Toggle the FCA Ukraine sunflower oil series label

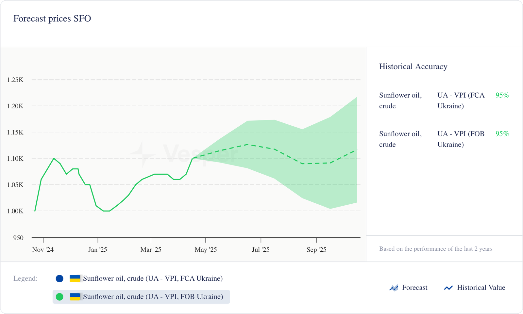(x=153, y=278)
